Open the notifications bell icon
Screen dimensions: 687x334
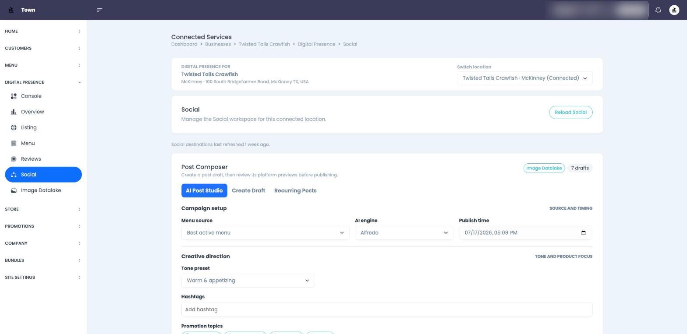(x=658, y=10)
